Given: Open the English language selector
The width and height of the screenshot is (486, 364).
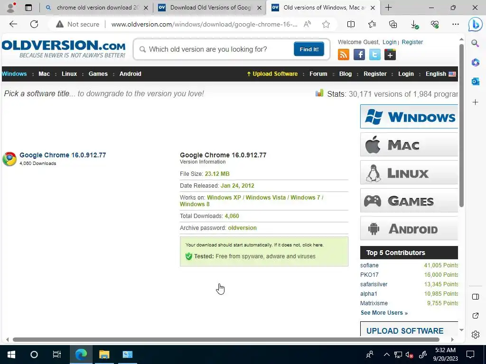Looking at the screenshot, I should 440,73.
